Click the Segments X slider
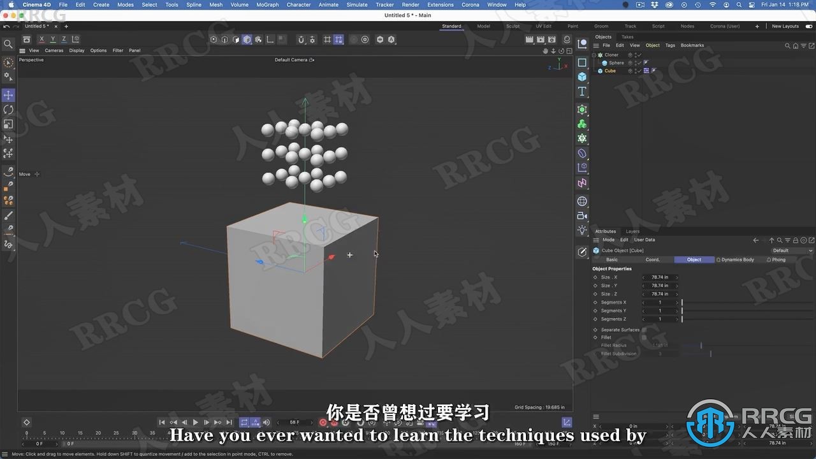The height and width of the screenshot is (459, 816). click(747, 302)
